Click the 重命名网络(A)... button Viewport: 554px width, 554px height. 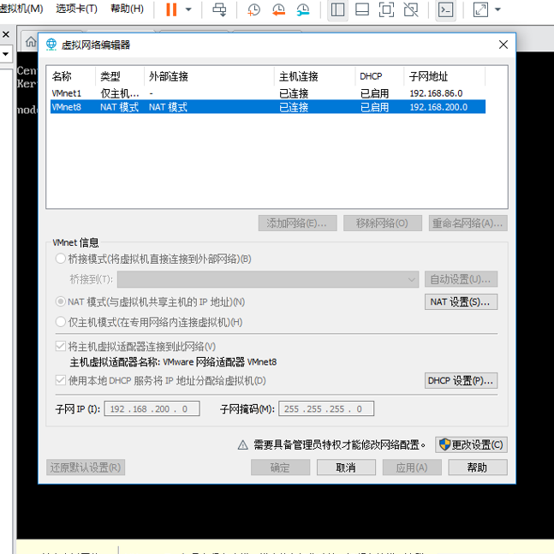(x=468, y=223)
